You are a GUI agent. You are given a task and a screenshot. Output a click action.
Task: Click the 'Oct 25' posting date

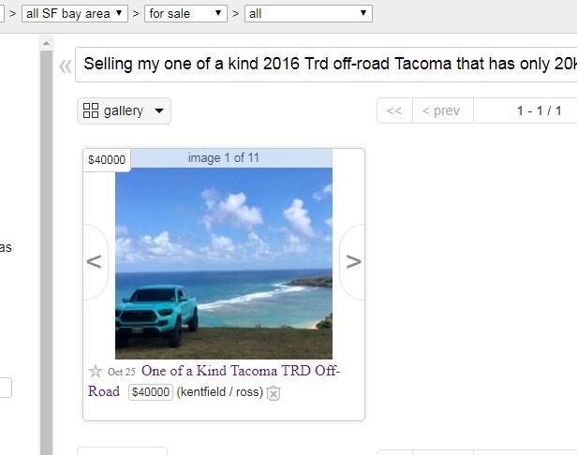click(x=122, y=372)
